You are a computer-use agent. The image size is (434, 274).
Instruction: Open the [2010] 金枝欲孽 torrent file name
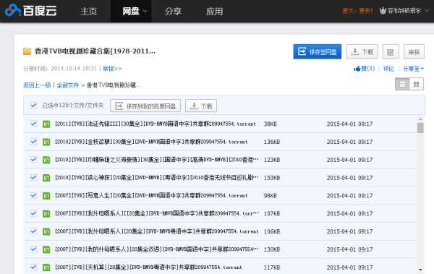(x=151, y=142)
